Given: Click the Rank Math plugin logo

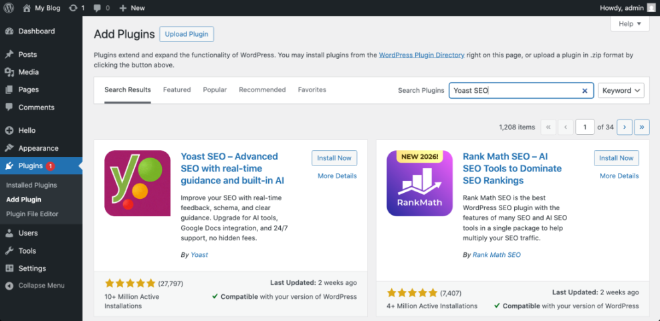Looking at the screenshot, I should pyautogui.click(x=419, y=183).
